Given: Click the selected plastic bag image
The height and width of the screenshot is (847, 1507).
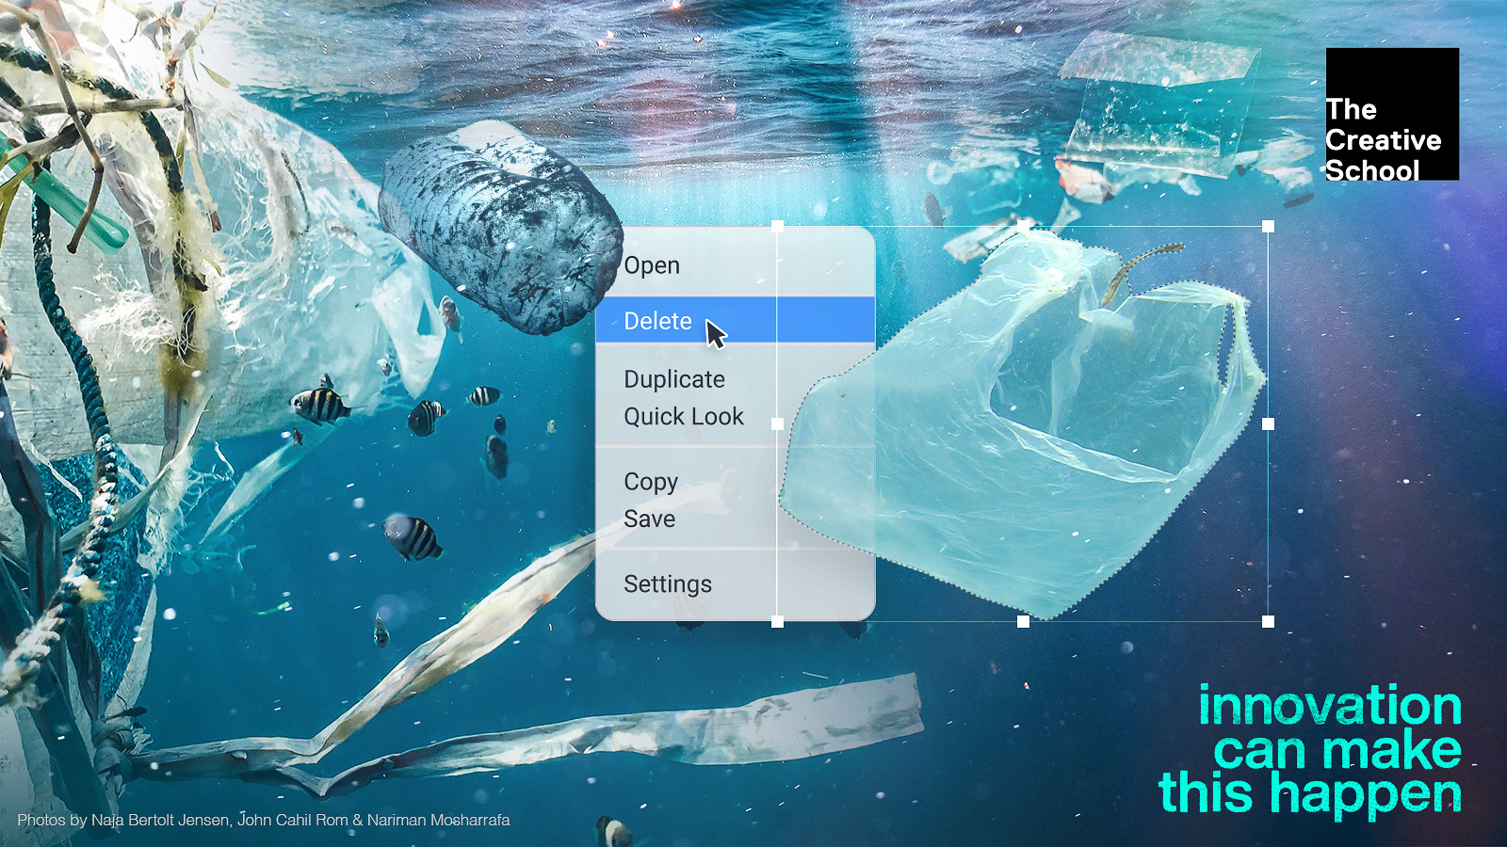Looking at the screenshot, I should point(1024,423).
